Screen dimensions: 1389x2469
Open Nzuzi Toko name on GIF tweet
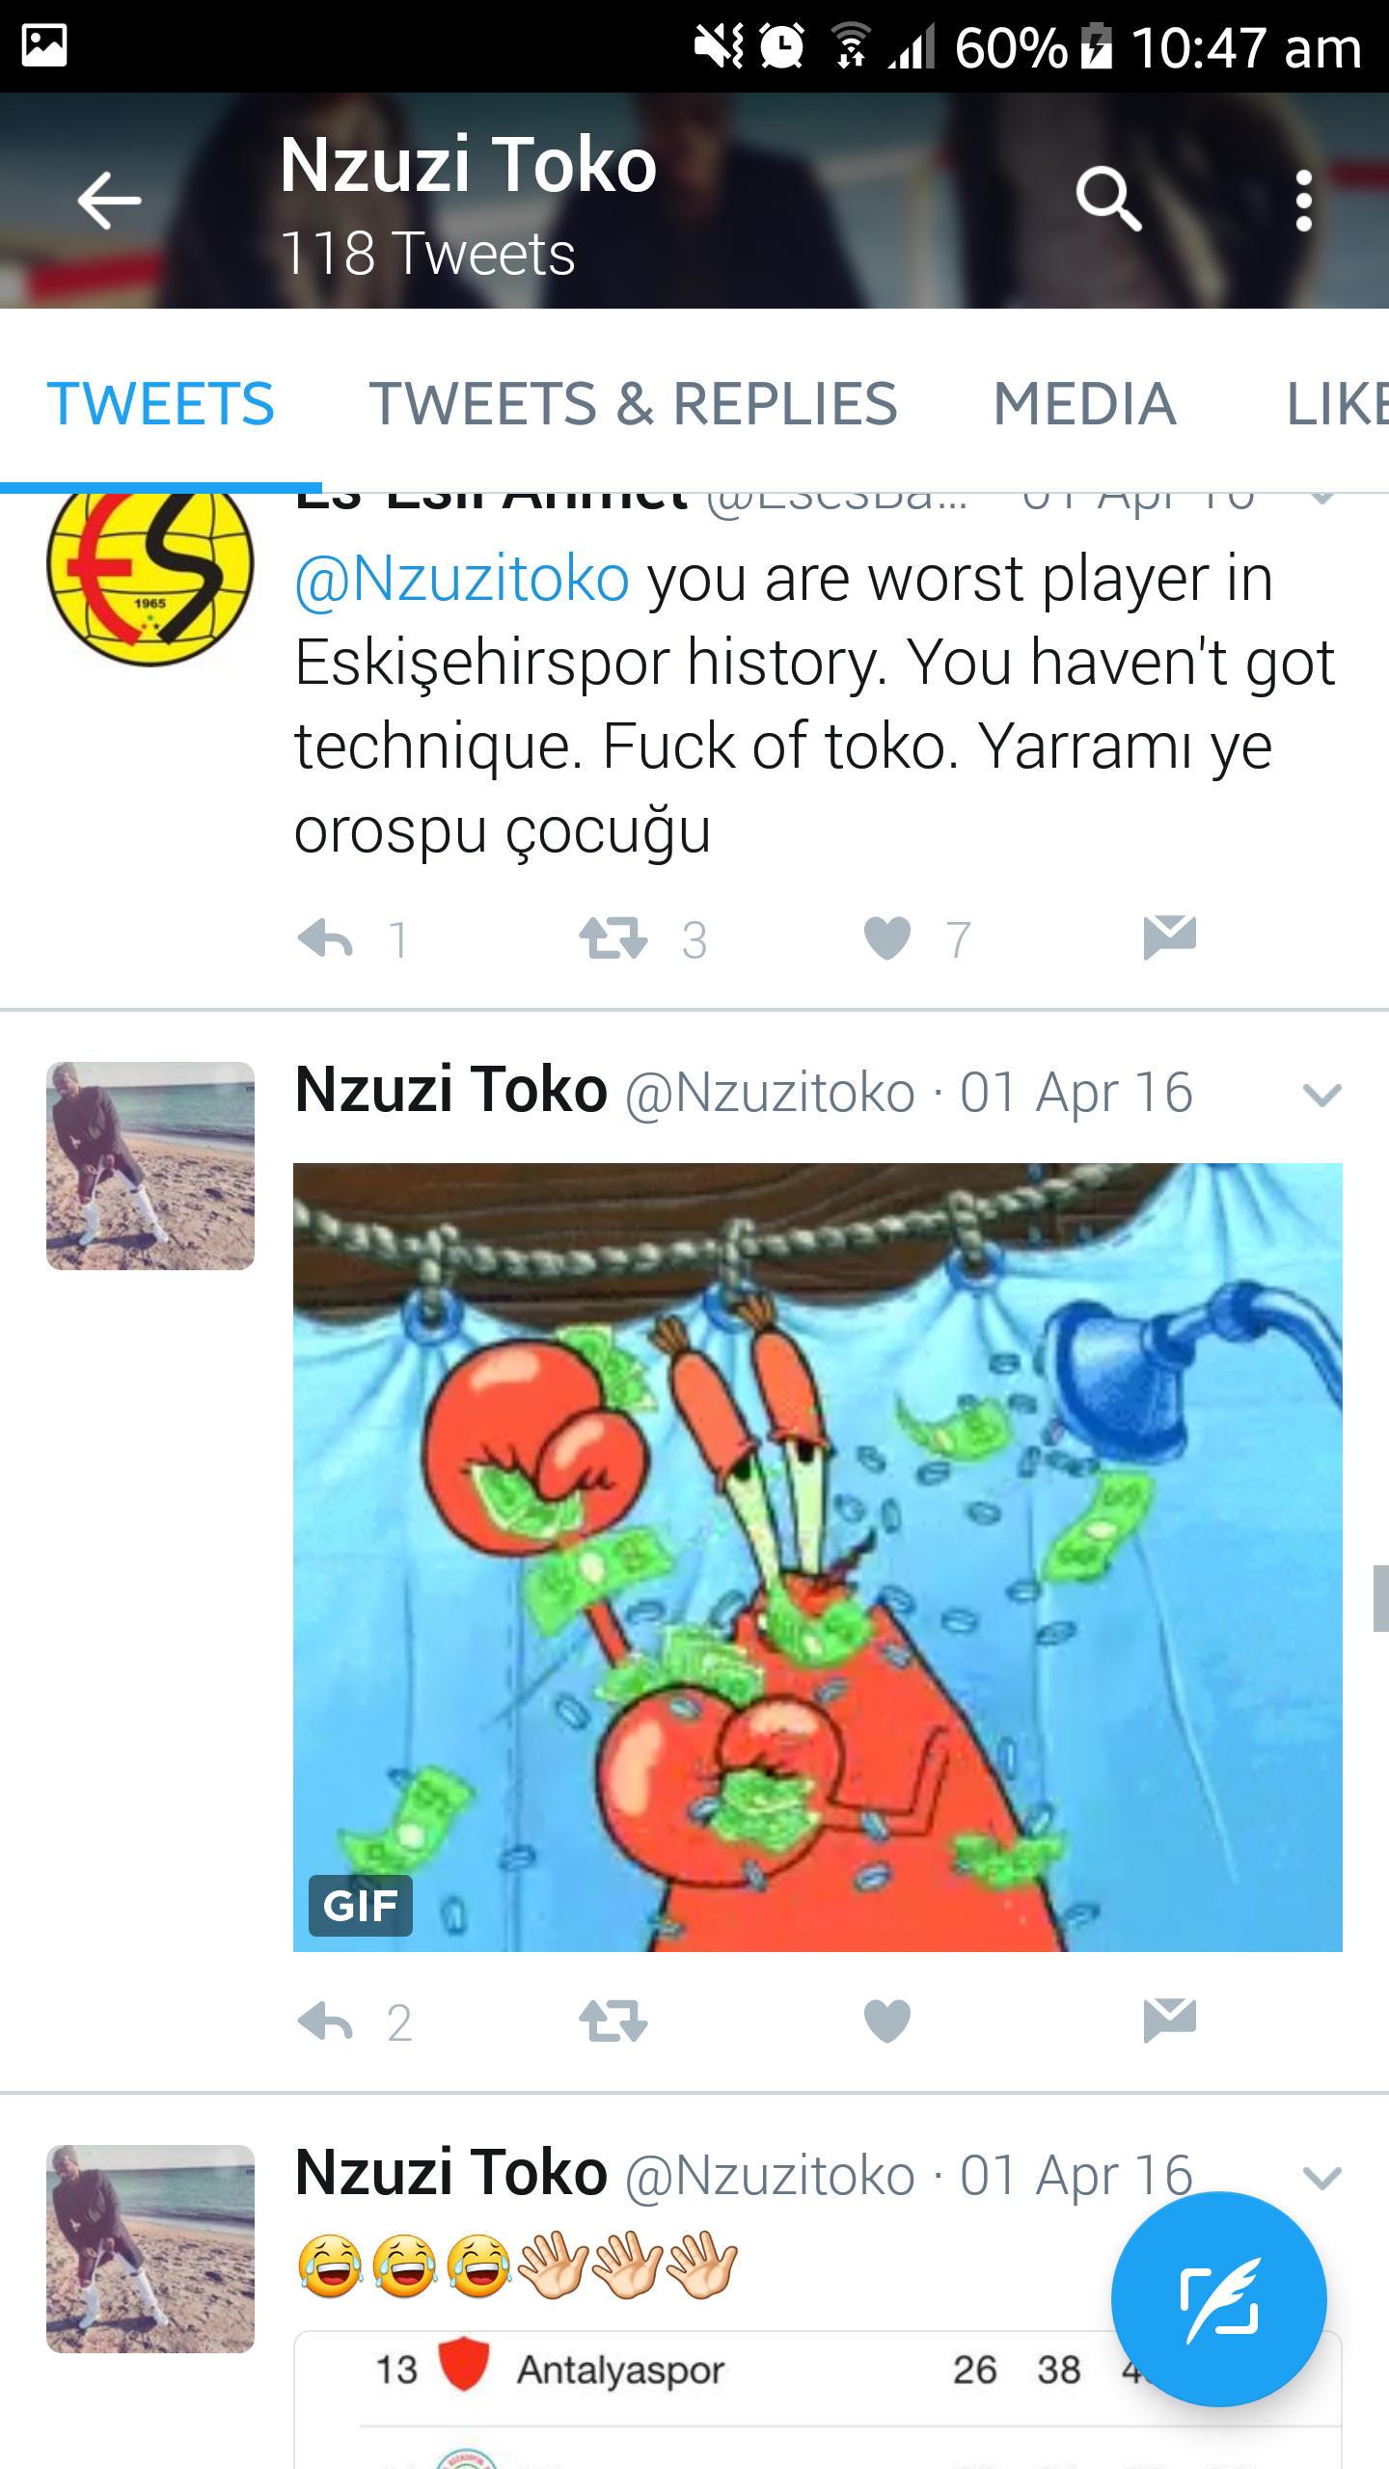(x=451, y=1090)
